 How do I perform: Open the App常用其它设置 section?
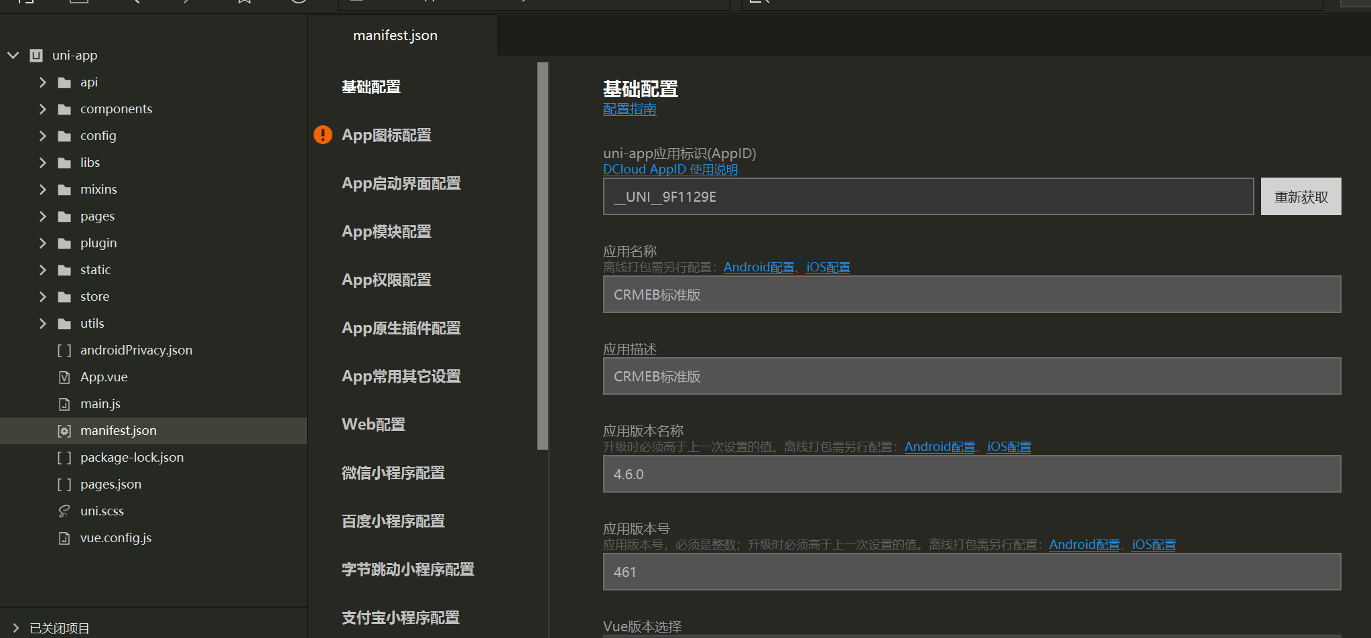(401, 376)
